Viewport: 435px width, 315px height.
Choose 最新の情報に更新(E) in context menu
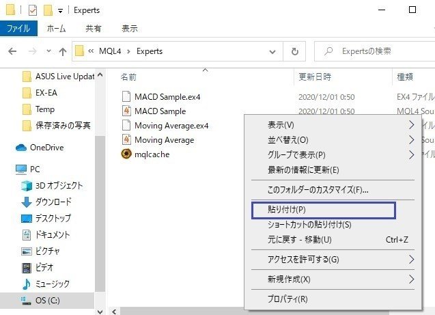(x=333, y=170)
